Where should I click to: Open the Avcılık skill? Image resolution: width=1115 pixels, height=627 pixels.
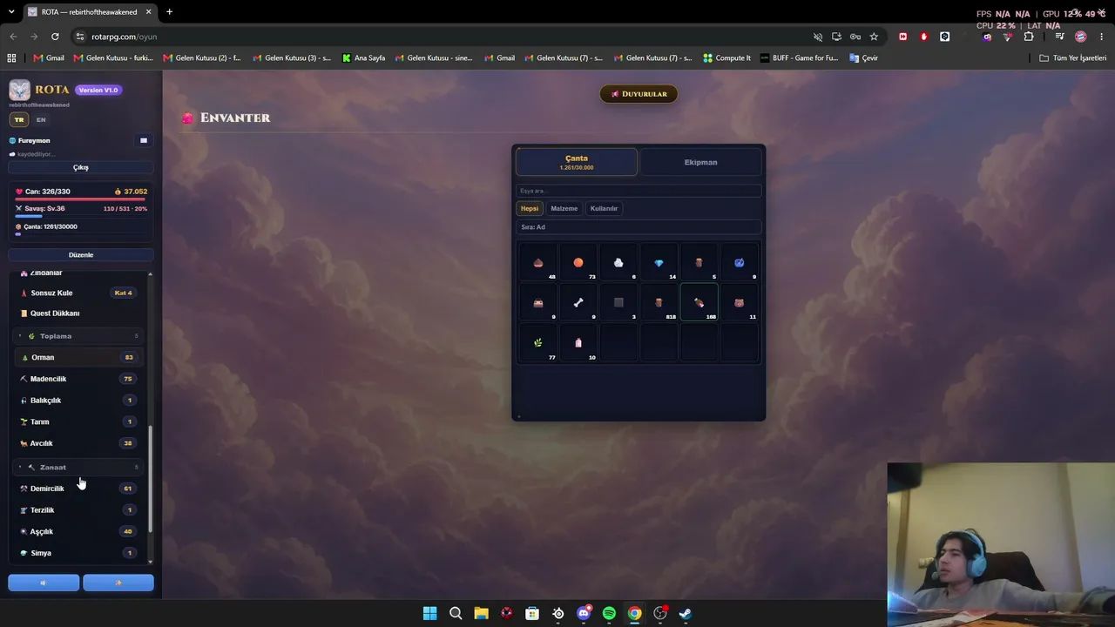(x=78, y=443)
